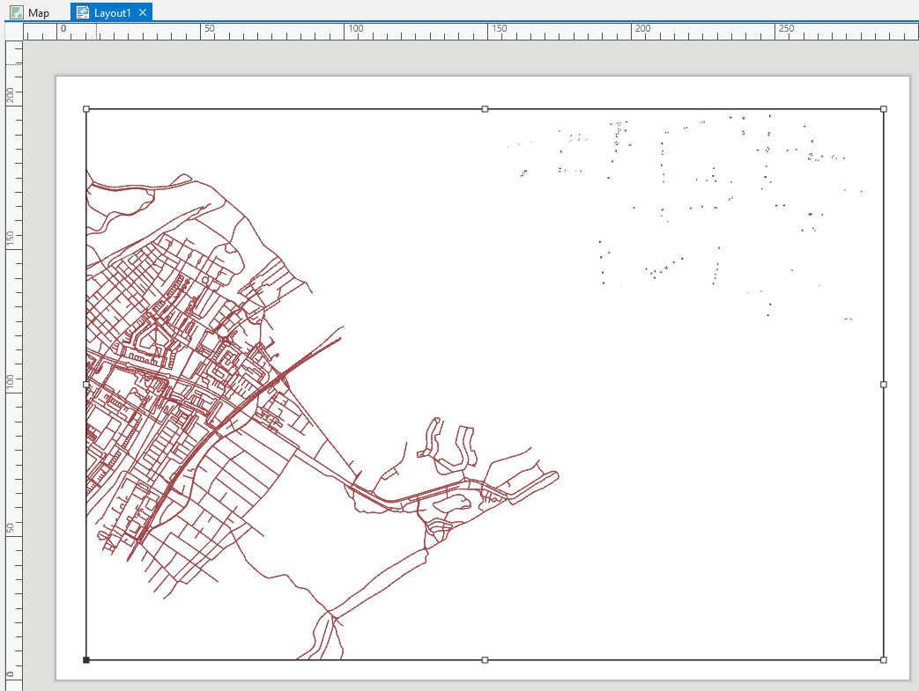The width and height of the screenshot is (919, 691).
Task: Select the map frame on the layout
Action: coord(485,383)
